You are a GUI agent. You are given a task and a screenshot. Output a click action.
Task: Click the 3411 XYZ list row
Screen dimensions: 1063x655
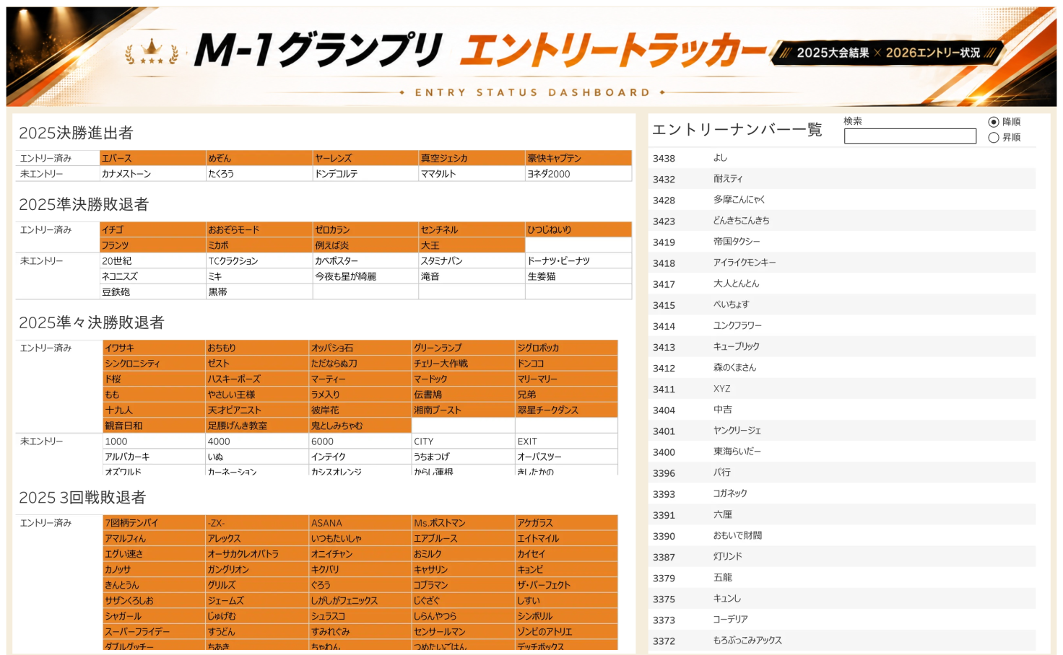pyautogui.click(x=842, y=389)
